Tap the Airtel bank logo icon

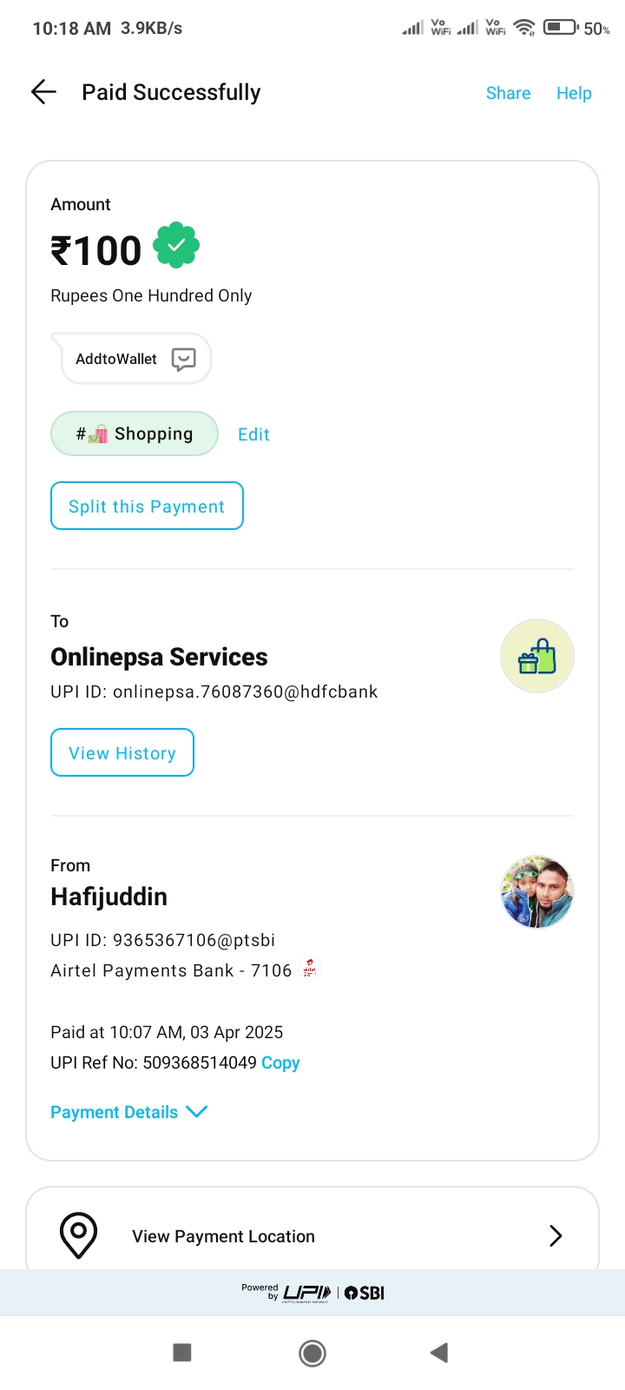click(x=310, y=969)
